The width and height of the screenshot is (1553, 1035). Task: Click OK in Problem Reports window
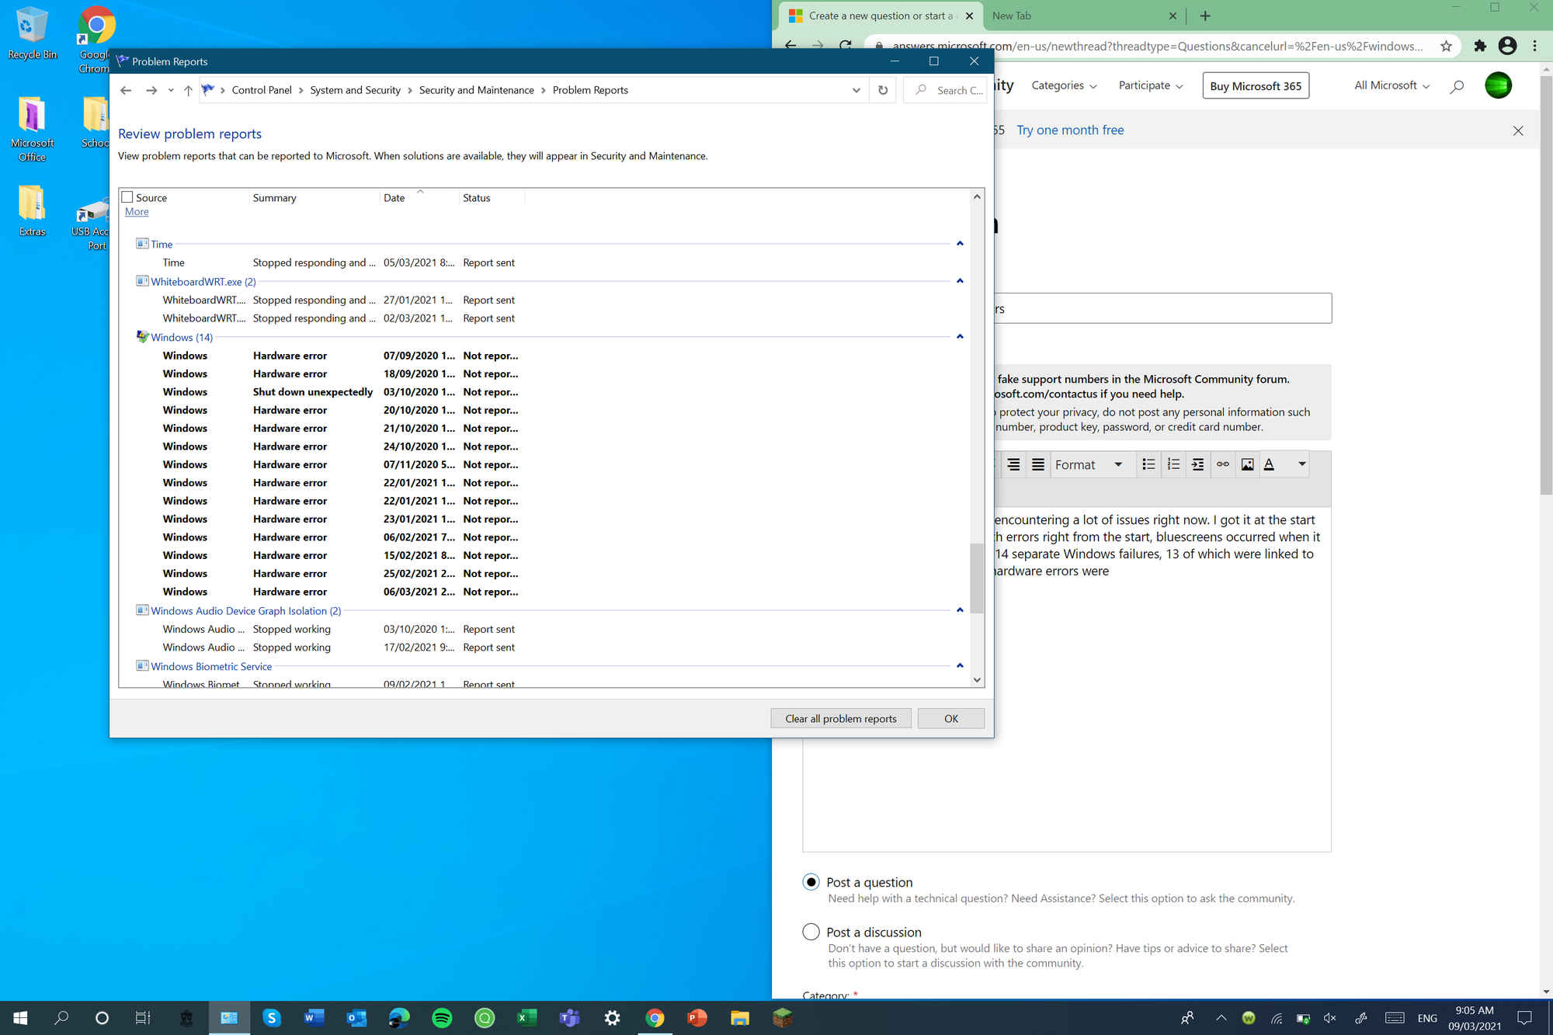click(x=950, y=718)
